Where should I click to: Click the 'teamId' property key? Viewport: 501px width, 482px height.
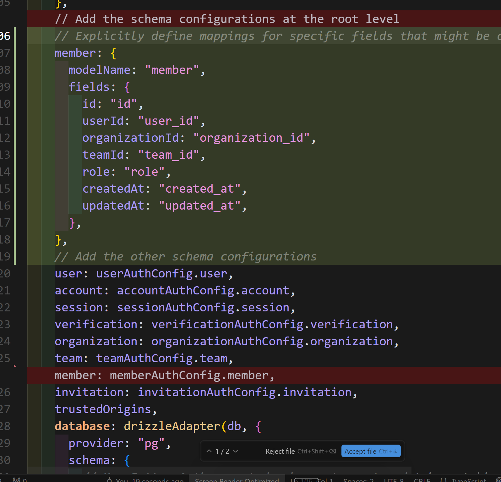point(103,155)
